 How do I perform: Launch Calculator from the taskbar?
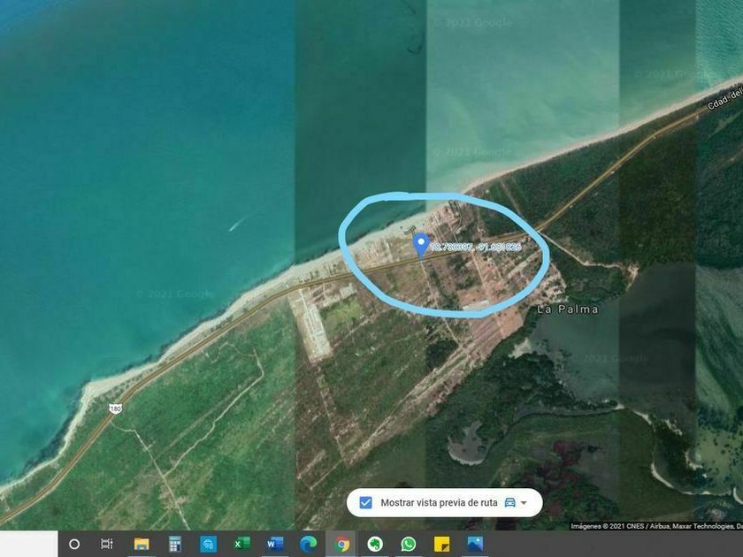pyautogui.click(x=175, y=545)
